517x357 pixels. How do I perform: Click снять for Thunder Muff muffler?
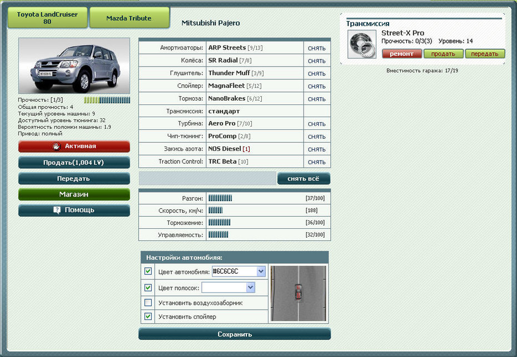pyautogui.click(x=316, y=73)
